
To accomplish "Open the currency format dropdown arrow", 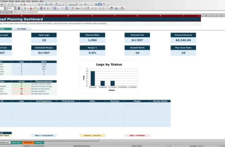I will click(79, 8).
